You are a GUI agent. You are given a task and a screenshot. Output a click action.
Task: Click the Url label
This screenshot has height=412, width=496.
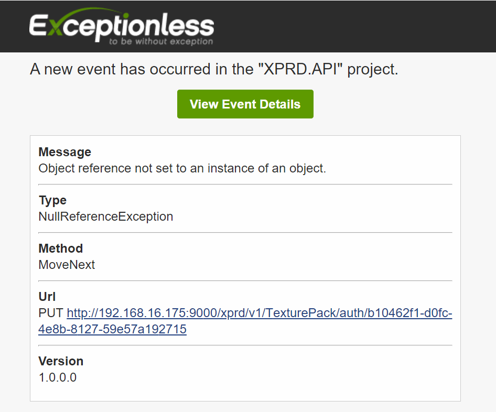coord(47,297)
